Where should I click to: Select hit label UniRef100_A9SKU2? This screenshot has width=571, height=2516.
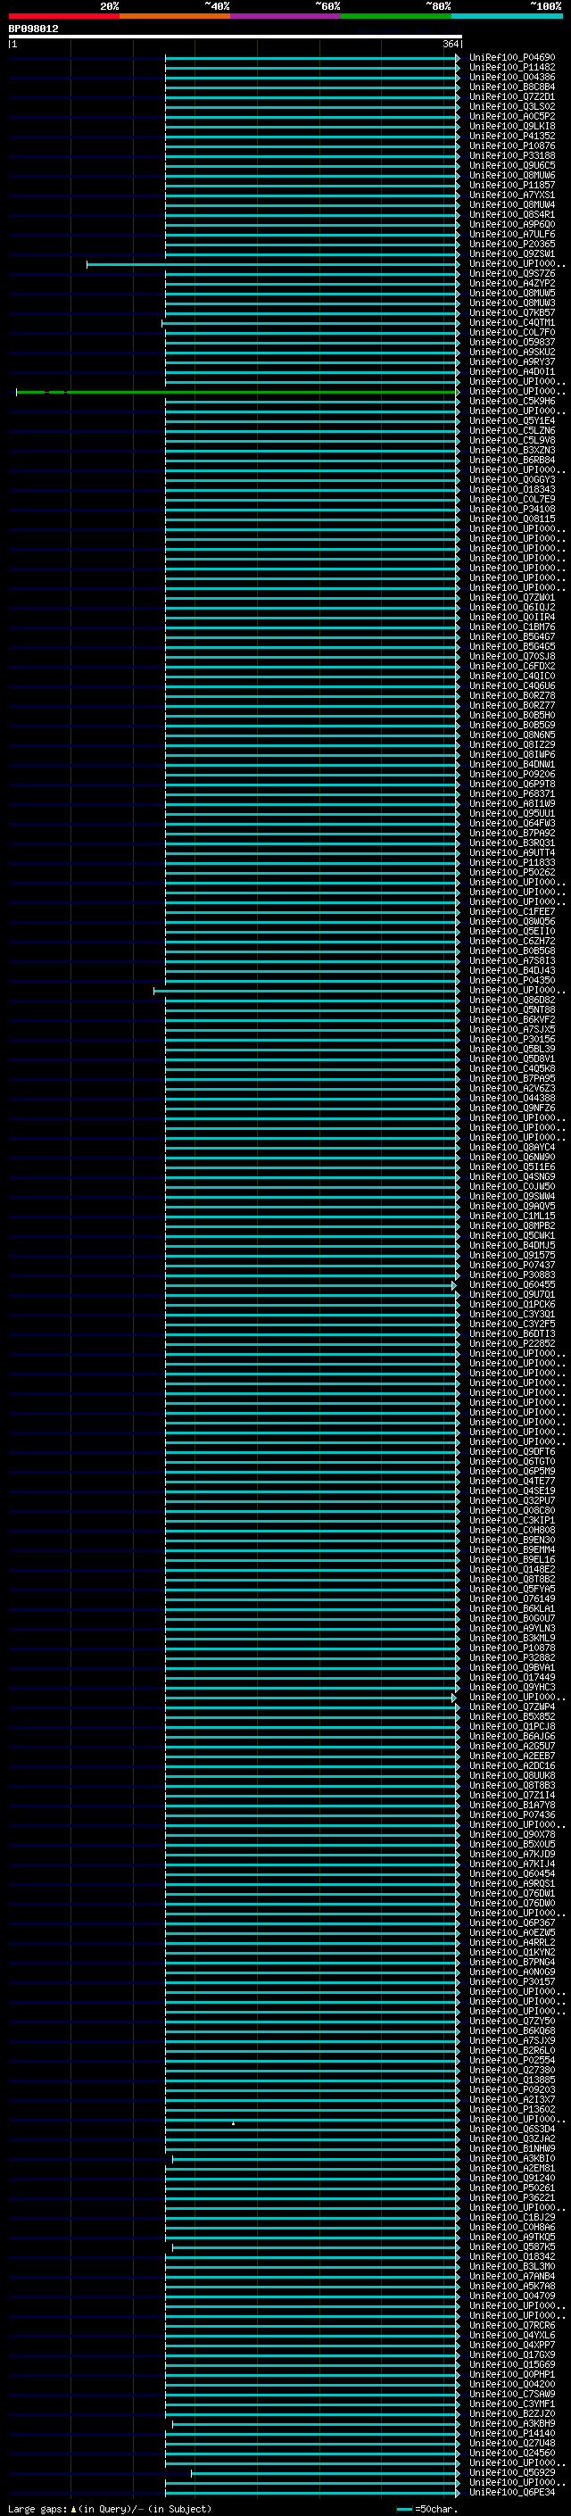[512, 352]
